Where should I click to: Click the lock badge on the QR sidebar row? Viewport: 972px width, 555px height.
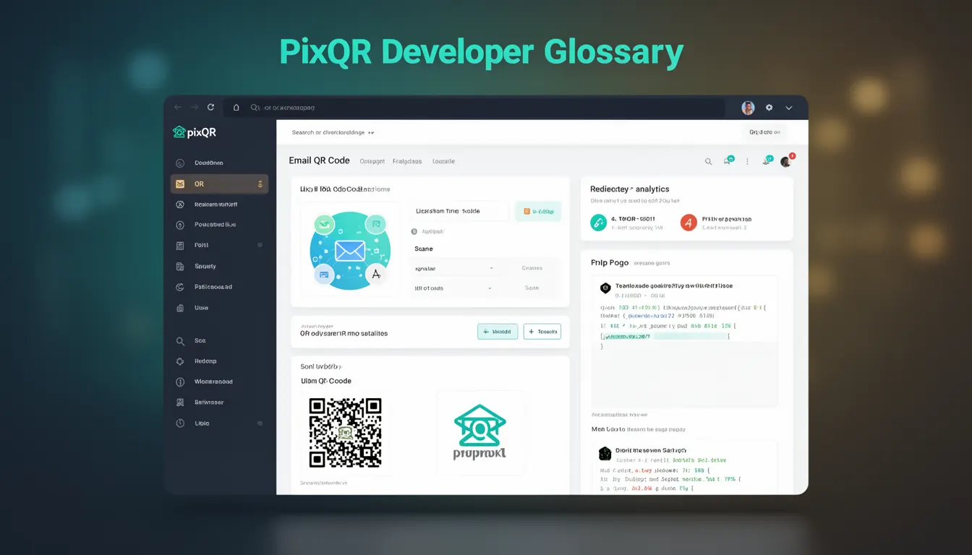click(260, 185)
